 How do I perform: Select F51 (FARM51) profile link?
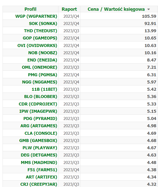[x=42, y=170]
